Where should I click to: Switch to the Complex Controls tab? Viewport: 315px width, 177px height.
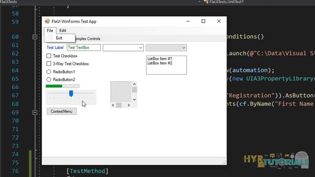[x=88, y=38]
